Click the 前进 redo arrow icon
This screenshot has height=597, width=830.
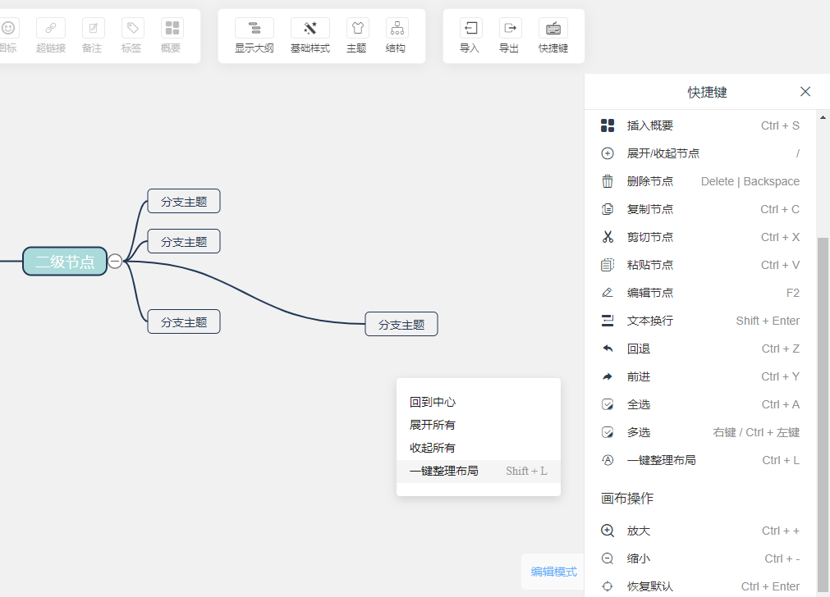608,376
